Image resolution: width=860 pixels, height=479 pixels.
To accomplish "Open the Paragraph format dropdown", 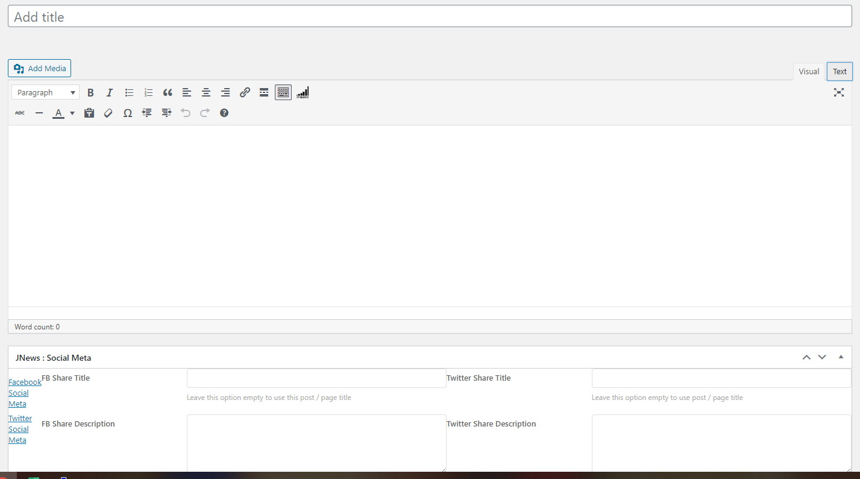I will [45, 92].
